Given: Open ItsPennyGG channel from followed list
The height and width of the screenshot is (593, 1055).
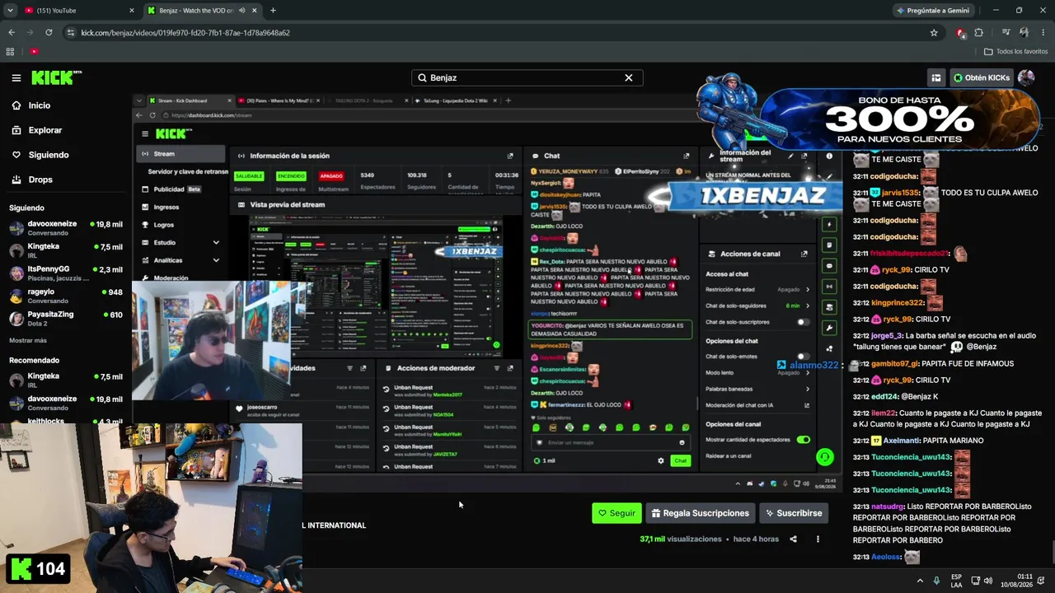Looking at the screenshot, I should point(66,273).
